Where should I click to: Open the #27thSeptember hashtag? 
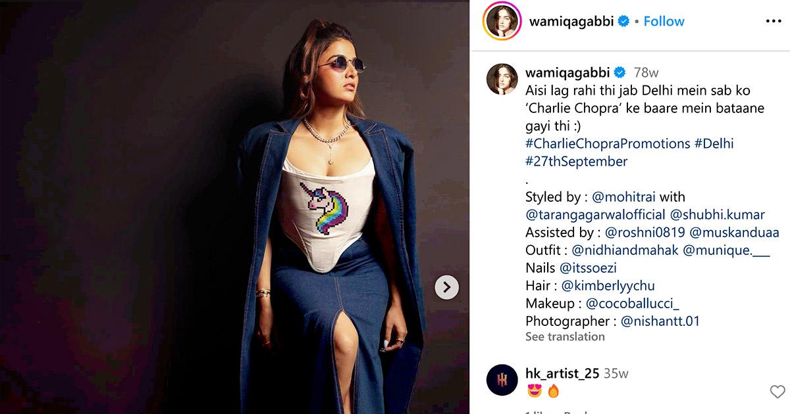pyautogui.click(x=576, y=161)
